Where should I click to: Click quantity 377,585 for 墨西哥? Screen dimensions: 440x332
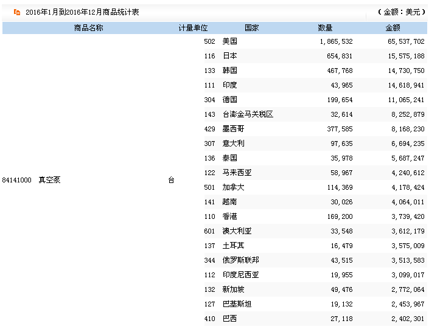[x=340, y=129]
